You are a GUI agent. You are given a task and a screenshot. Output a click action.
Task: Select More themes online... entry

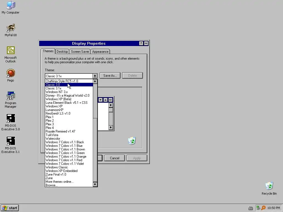coord(69,182)
